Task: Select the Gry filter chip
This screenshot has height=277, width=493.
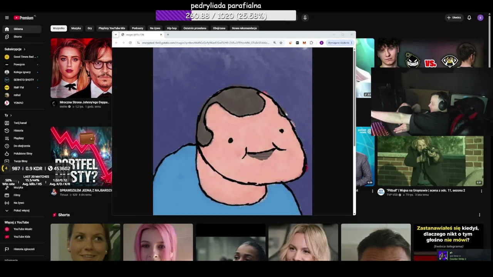Action: tap(90, 28)
